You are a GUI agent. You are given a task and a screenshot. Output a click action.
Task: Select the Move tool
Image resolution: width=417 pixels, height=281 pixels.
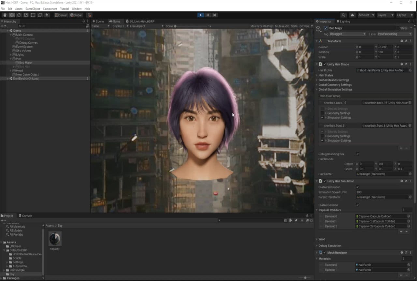point(12,15)
